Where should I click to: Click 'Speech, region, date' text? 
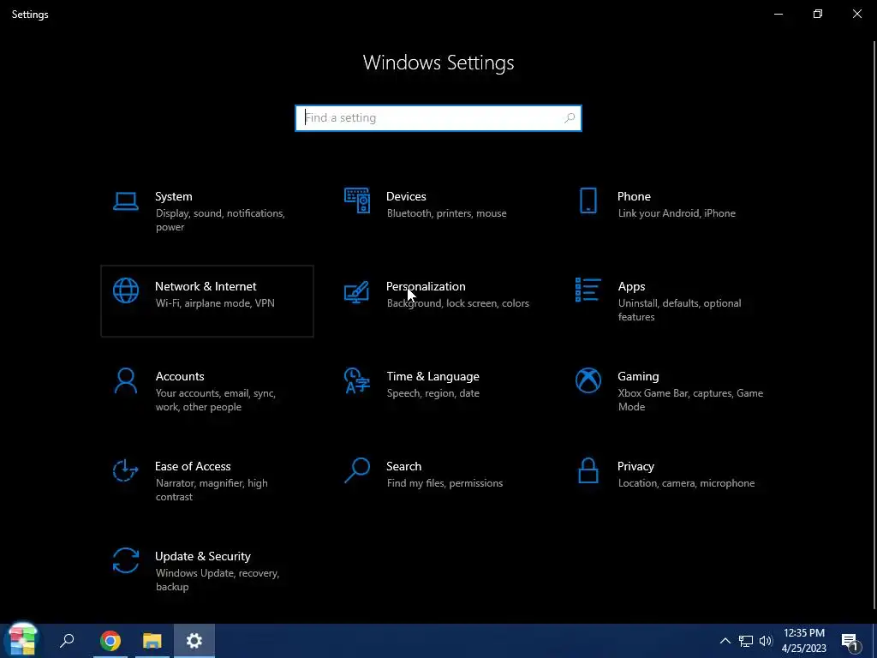point(433,393)
